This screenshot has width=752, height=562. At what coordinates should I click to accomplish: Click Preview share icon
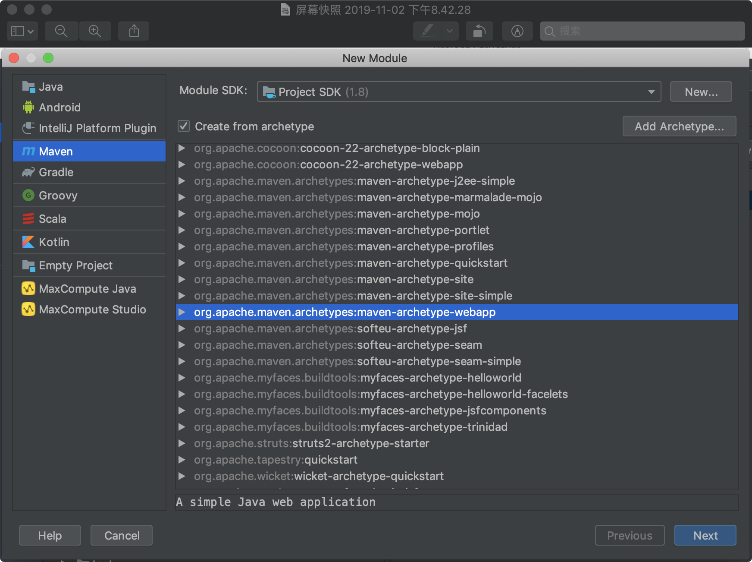(x=134, y=31)
